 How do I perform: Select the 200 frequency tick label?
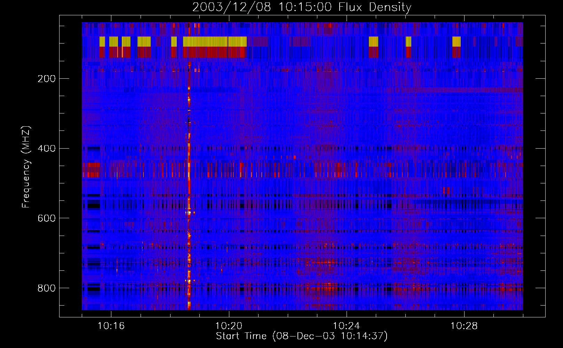(47, 79)
